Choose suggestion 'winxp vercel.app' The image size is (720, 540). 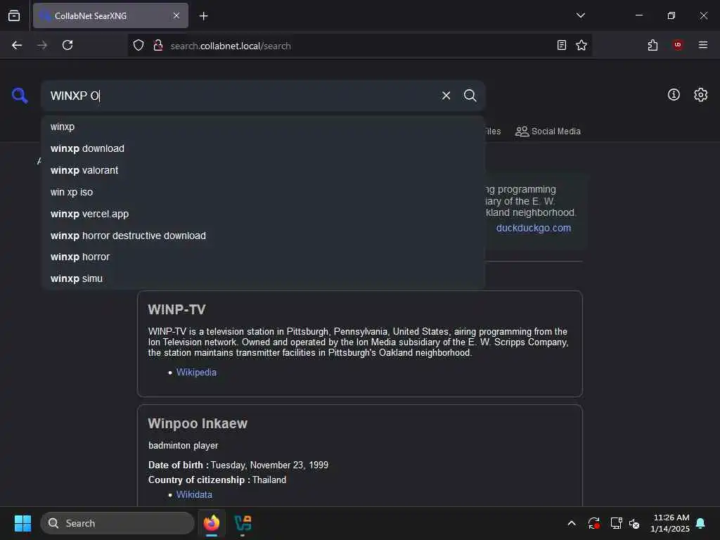263,214
